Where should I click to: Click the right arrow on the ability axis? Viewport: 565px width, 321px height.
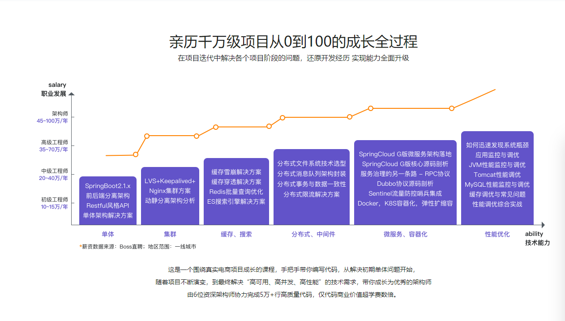(543, 225)
